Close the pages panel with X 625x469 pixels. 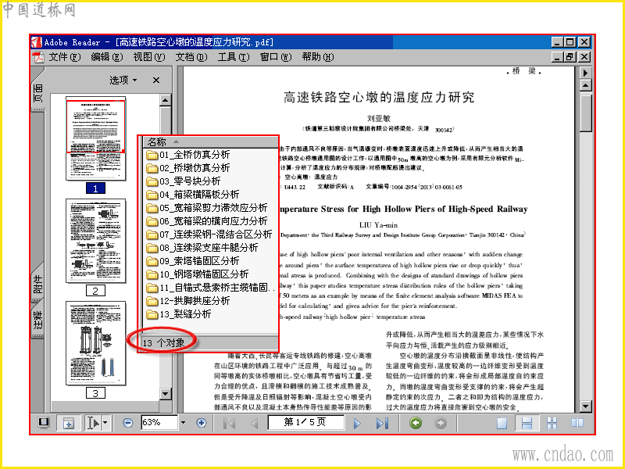click(156, 81)
